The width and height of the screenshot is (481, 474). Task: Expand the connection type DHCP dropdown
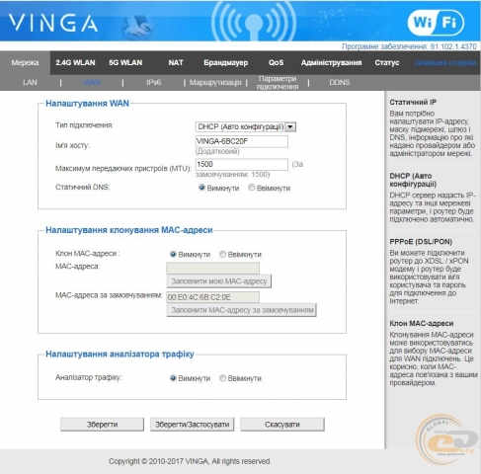pyautogui.click(x=246, y=126)
